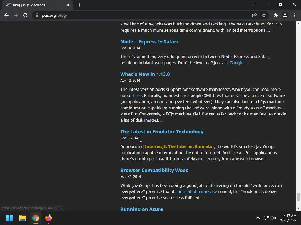Go back to the previous page
This screenshot has width=301, height=225.
click(6, 15)
